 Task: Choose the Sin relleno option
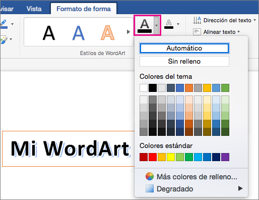[184, 61]
